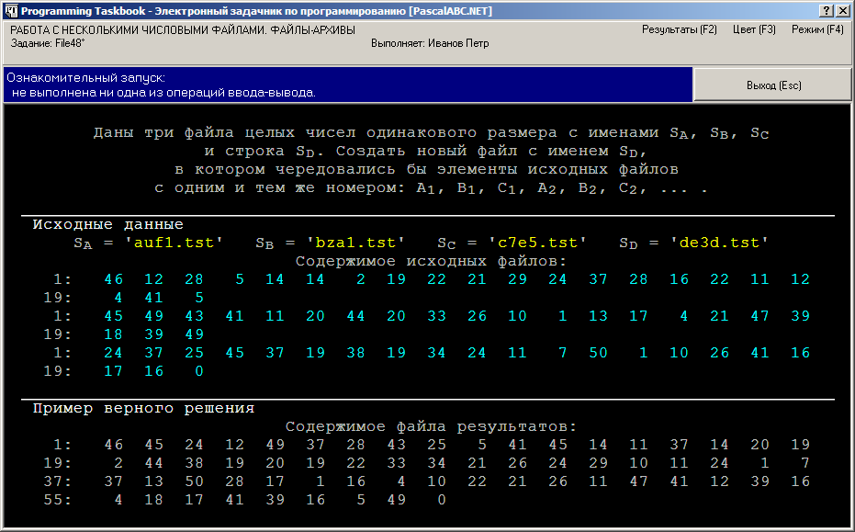The height and width of the screenshot is (532, 855).
Task: Click the topic header about числовыми файлами
Action: [183, 30]
